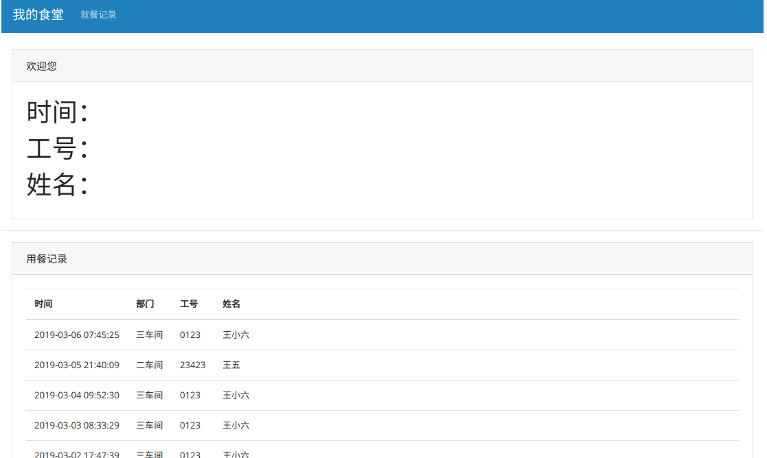Click the 姓名 table column header

pos(231,304)
